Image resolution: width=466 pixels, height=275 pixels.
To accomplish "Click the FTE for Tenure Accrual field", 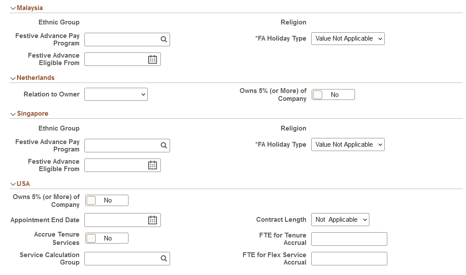I will [x=349, y=239].
